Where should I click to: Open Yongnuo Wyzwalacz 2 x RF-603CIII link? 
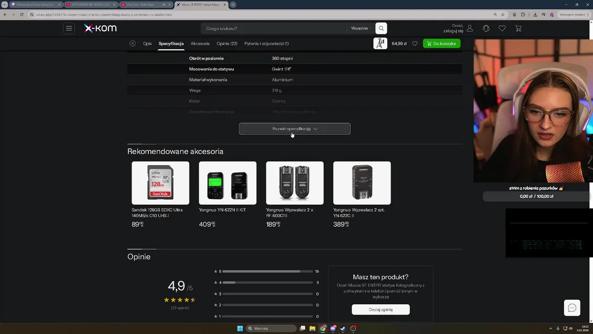290,212
